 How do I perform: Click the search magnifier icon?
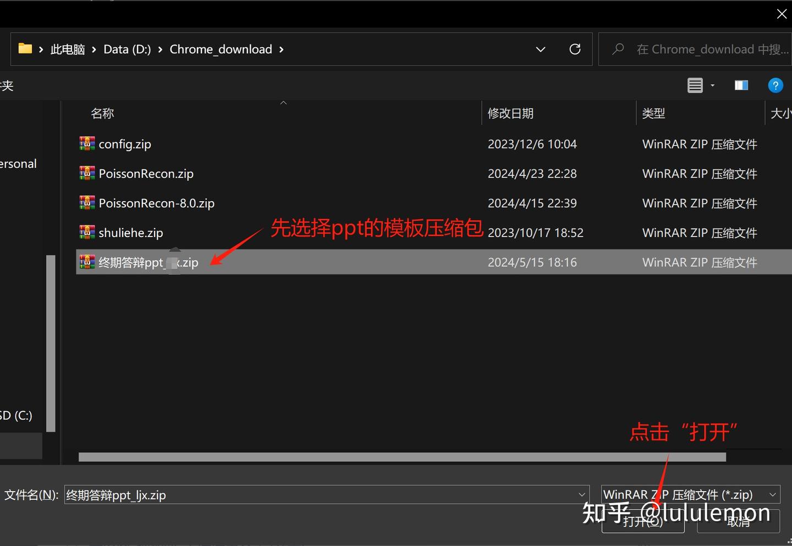[x=618, y=49]
